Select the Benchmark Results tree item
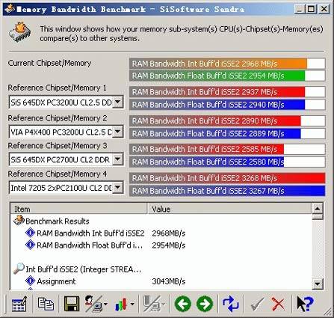 click(58, 221)
